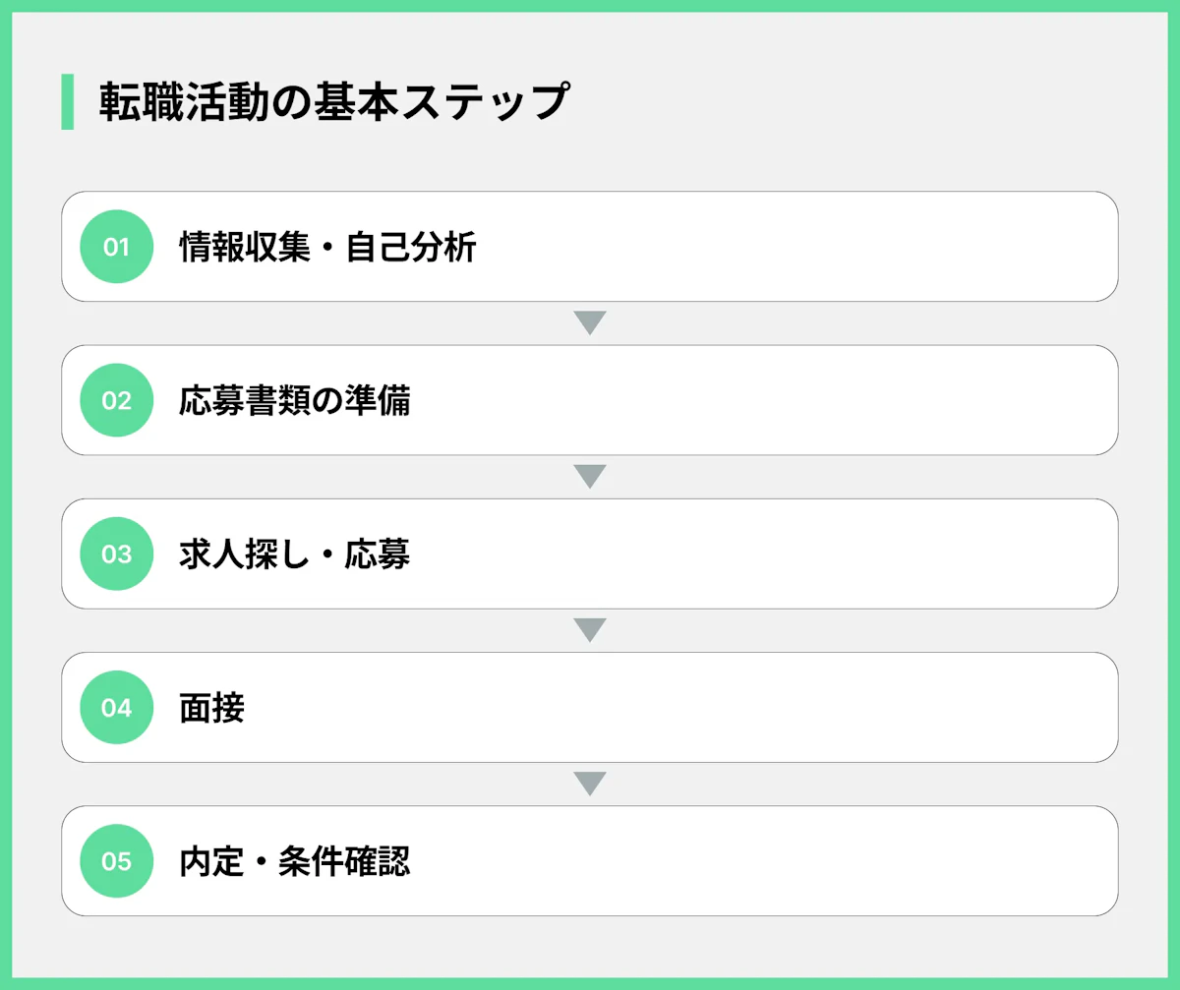Select the 求人探し・応募 text
Image resolution: width=1180 pixels, height=990 pixels.
tap(294, 554)
